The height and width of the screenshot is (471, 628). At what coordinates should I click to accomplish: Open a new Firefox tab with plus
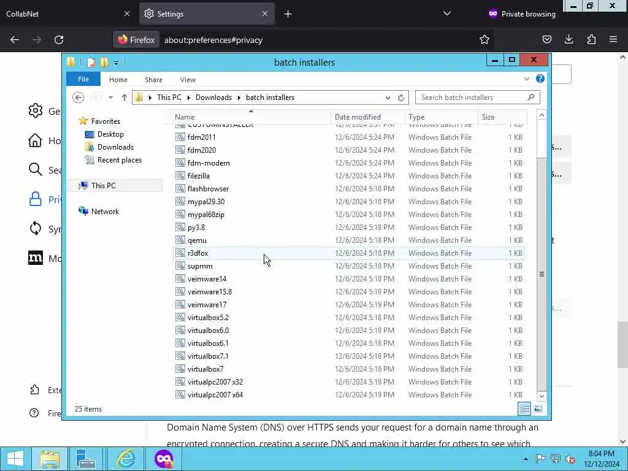click(288, 14)
